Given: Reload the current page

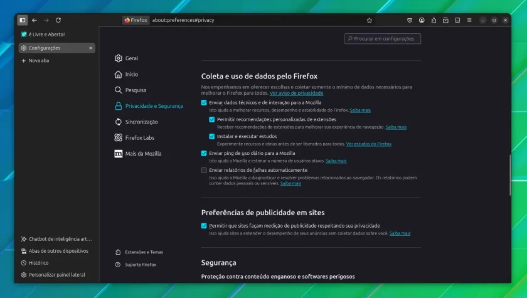Looking at the screenshot, I should click(x=58, y=20).
